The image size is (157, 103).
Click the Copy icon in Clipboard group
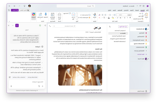coord(143,16)
